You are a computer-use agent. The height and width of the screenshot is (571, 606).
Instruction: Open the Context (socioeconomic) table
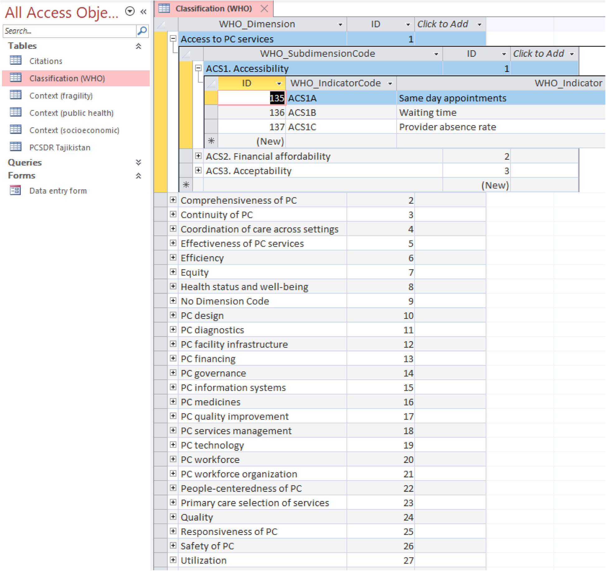74,130
